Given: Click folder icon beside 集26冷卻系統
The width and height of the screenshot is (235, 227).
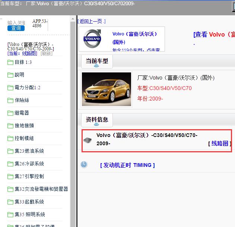Looking at the screenshot, I should 10,164.
